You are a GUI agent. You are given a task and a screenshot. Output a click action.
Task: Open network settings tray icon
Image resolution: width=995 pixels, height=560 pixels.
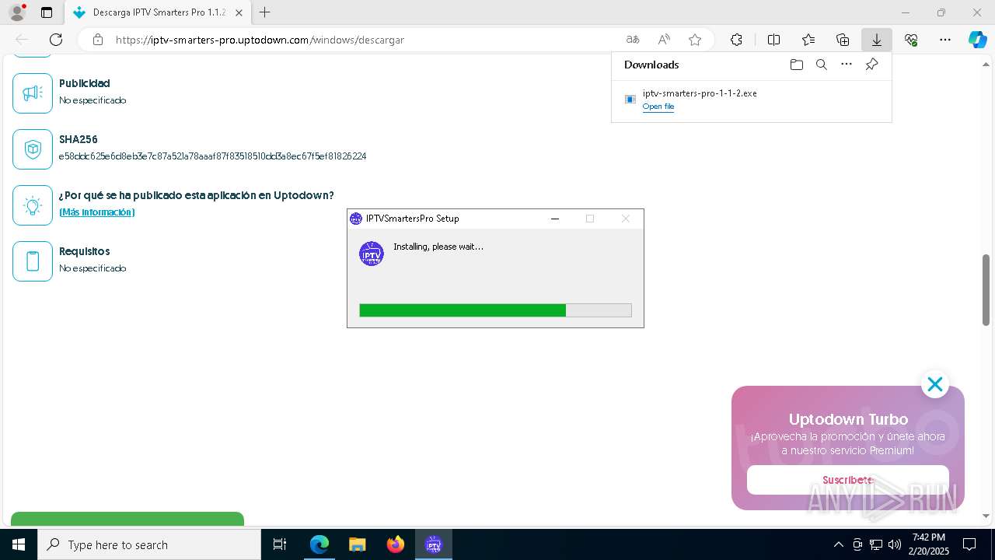point(876,544)
